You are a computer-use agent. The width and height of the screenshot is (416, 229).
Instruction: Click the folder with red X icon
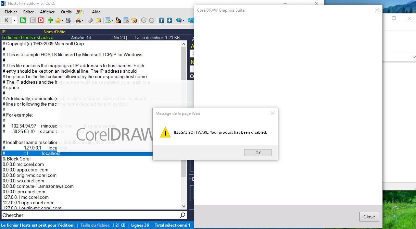134,20
